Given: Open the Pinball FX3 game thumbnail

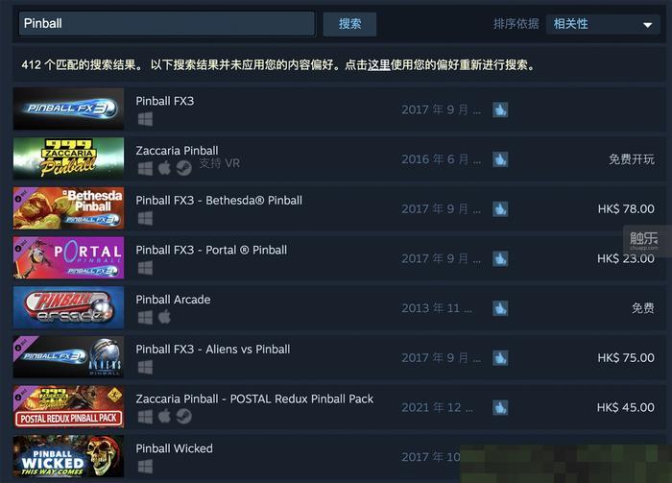Looking at the screenshot, I should (68, 109).
